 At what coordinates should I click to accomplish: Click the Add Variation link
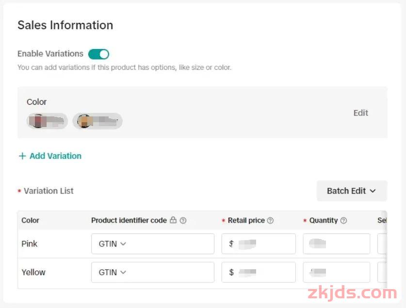pos(55,156)
